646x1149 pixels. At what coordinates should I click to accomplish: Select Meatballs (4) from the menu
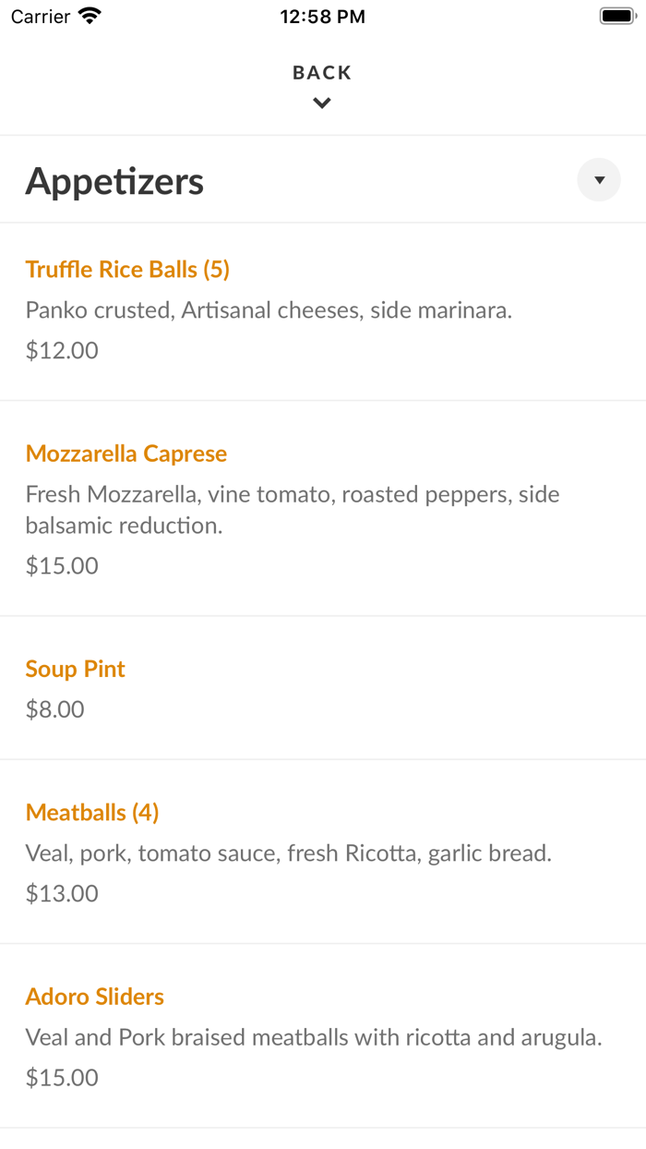(92, 812)
